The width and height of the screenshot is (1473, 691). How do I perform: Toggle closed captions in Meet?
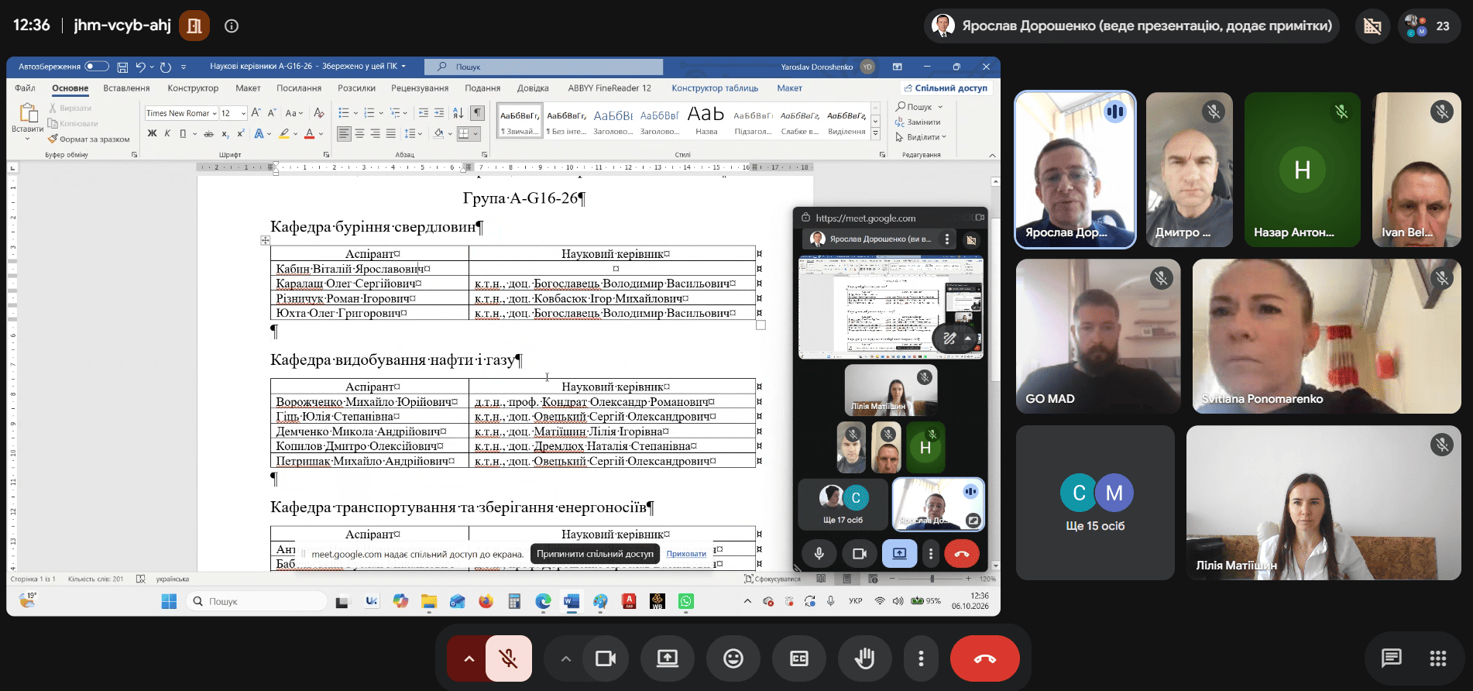tap(799, 658)
